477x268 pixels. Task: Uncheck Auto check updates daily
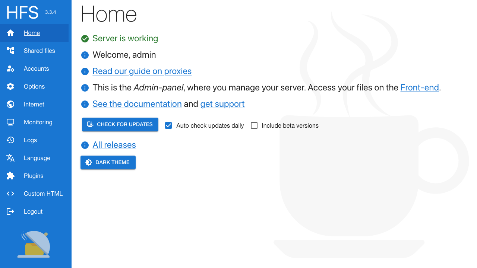168,125
